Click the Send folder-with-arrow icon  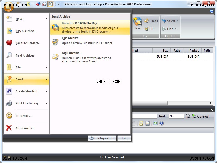click(x=9, y=79)
